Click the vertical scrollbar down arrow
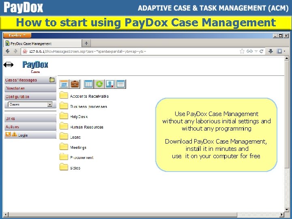The width and height of the screenshot is (292, 219). (287, 209)
